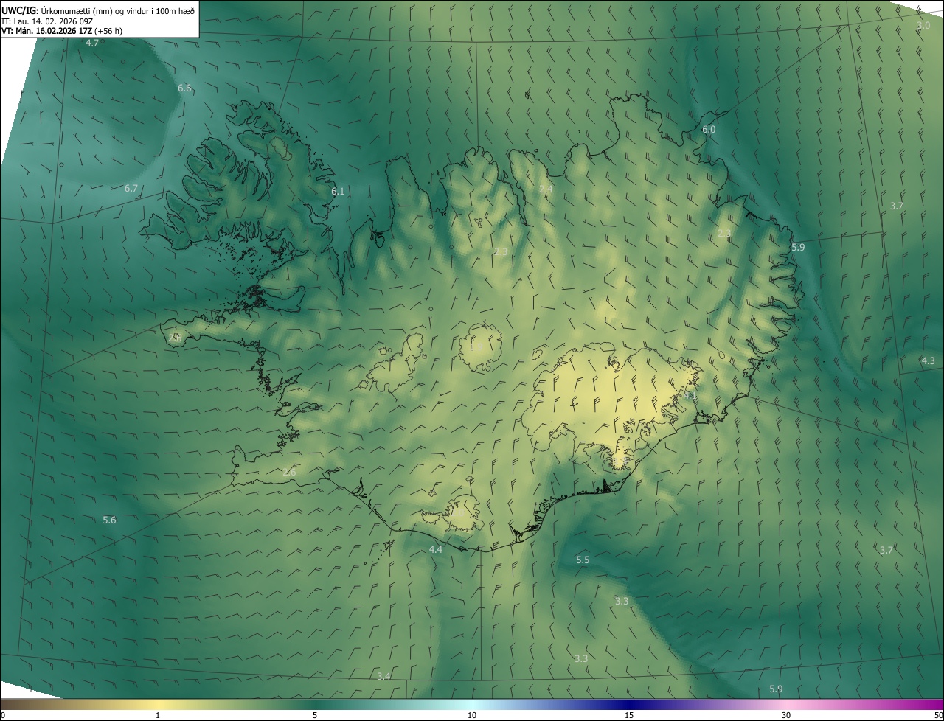Click the title "Úrkomumætti (mm) og vindur í 100m hæð"
Screen dimensions: 944x721
[x=117, y=10]
